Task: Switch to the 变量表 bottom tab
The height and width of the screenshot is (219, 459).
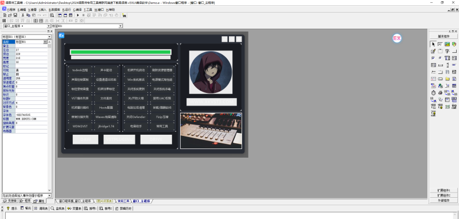Action: click(x=74, y=209)
